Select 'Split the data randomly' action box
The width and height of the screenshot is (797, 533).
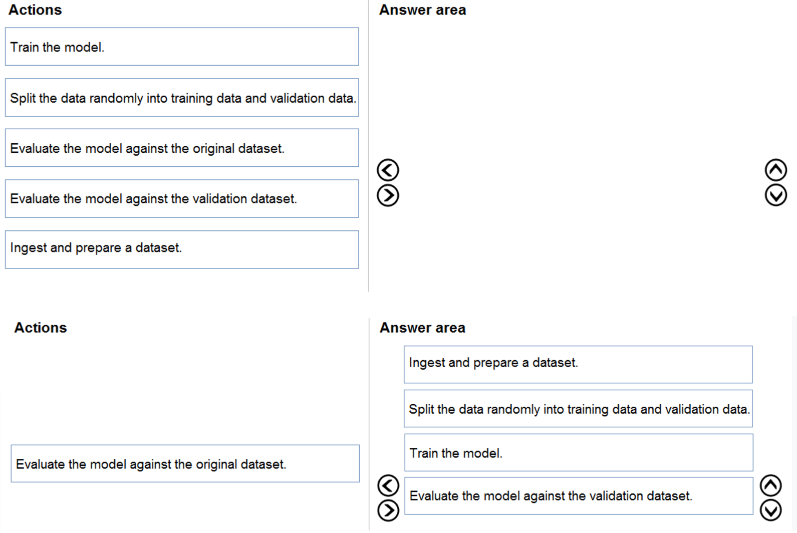[x=181, y=98]
